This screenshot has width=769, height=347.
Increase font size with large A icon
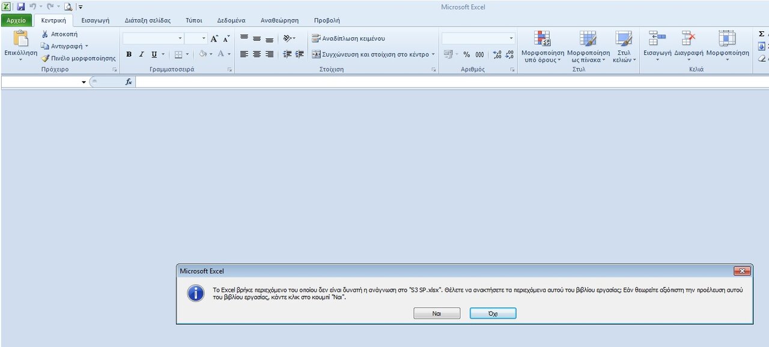tap(214, 38)
